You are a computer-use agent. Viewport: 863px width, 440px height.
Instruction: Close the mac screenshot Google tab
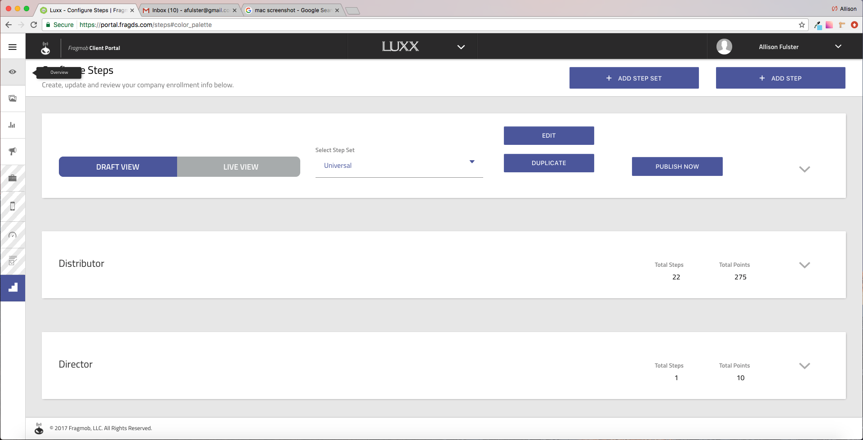pos(337,10)
